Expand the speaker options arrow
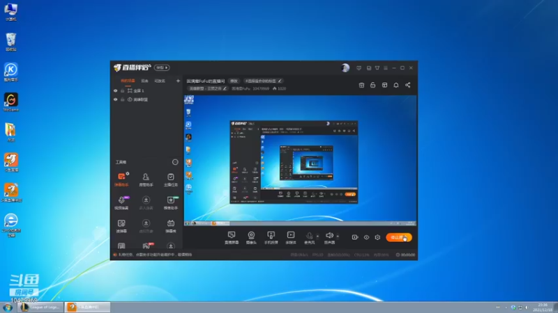Viewport: 558px width, 313px height. 338,236
